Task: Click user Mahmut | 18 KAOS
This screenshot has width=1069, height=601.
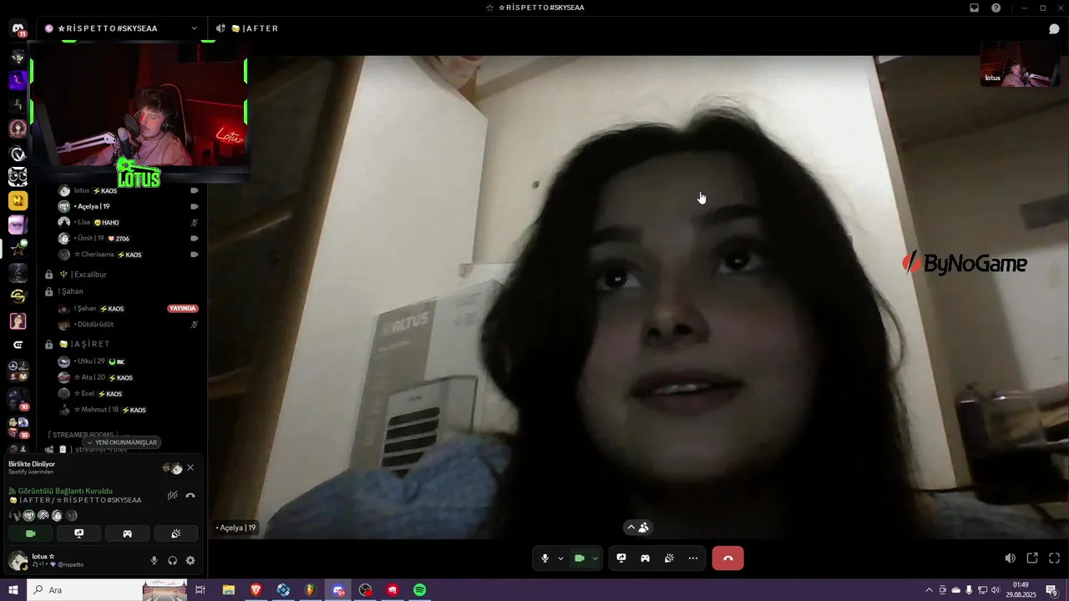Action: pos(127,410)
